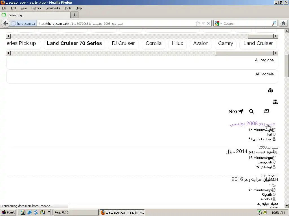
Task: Click the left arrow of upper horizontal scrollbar
Action: pos(8,36)
